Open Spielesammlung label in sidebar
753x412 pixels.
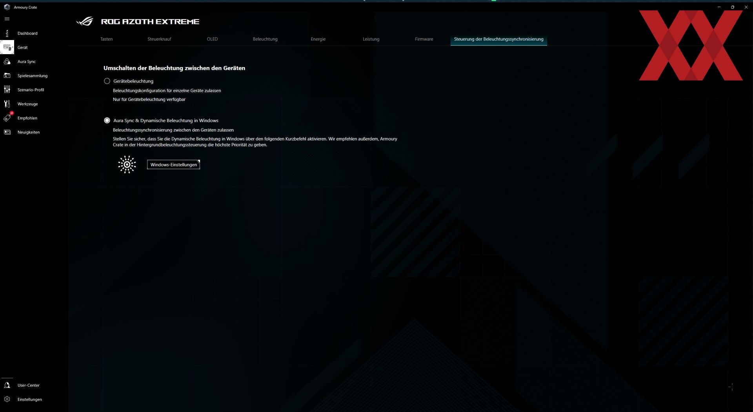33,76
